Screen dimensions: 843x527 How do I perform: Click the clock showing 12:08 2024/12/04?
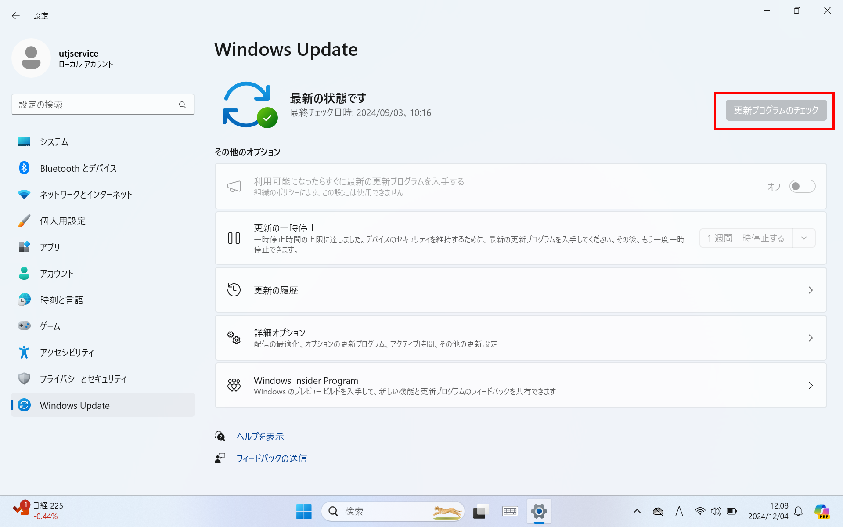768,511
